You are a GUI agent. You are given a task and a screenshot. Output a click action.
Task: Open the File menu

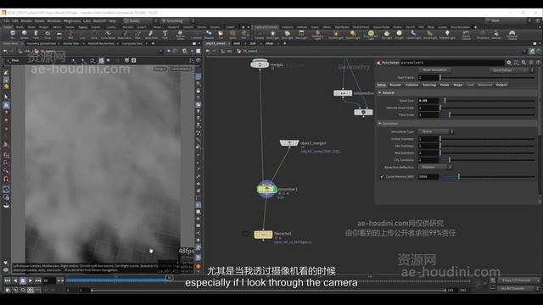[7, 20]
